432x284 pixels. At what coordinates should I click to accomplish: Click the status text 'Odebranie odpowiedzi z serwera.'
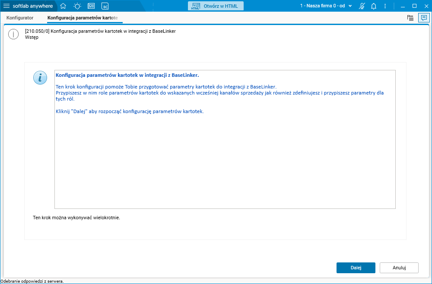[32, 281]
